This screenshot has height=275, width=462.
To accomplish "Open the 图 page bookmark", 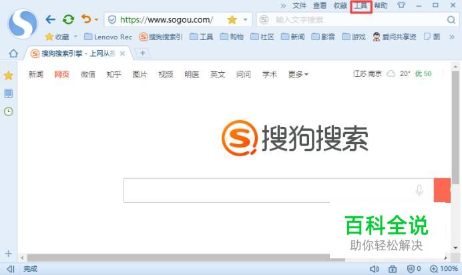I will point(432,37).
